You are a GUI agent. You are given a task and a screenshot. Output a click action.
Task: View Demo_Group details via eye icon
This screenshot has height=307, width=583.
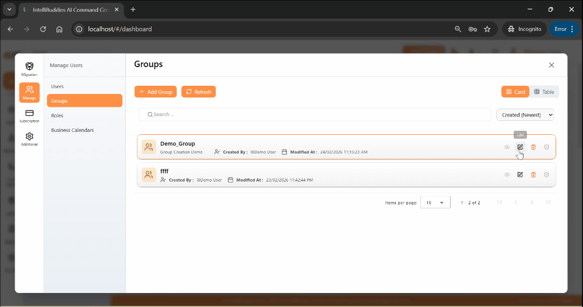pyautogui.click(x=507, y=147)
